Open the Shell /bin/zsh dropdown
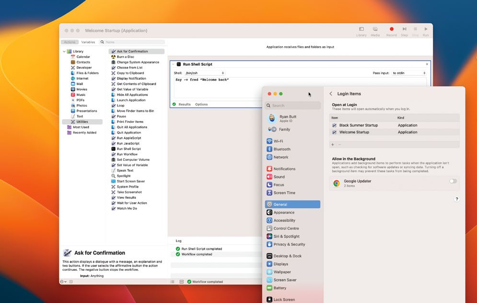 pyautogui.click(x=204, y=73)
